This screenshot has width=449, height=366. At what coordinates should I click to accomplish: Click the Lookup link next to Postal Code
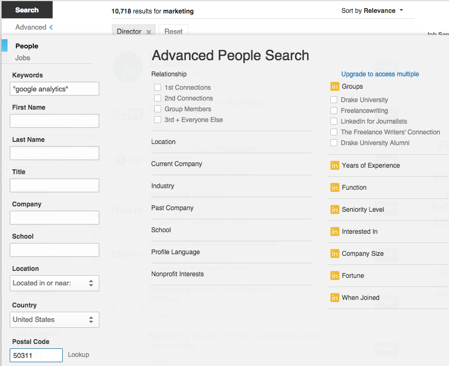(x=78, y=355)
